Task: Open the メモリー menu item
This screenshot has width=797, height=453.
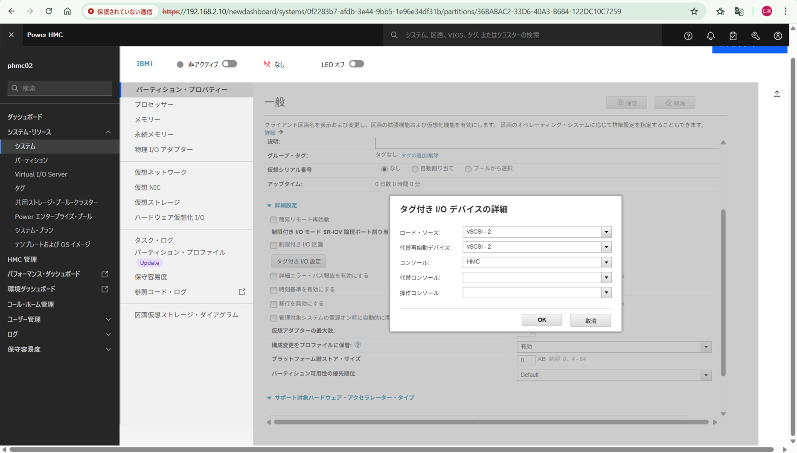Action: click(x=148, y=119)
